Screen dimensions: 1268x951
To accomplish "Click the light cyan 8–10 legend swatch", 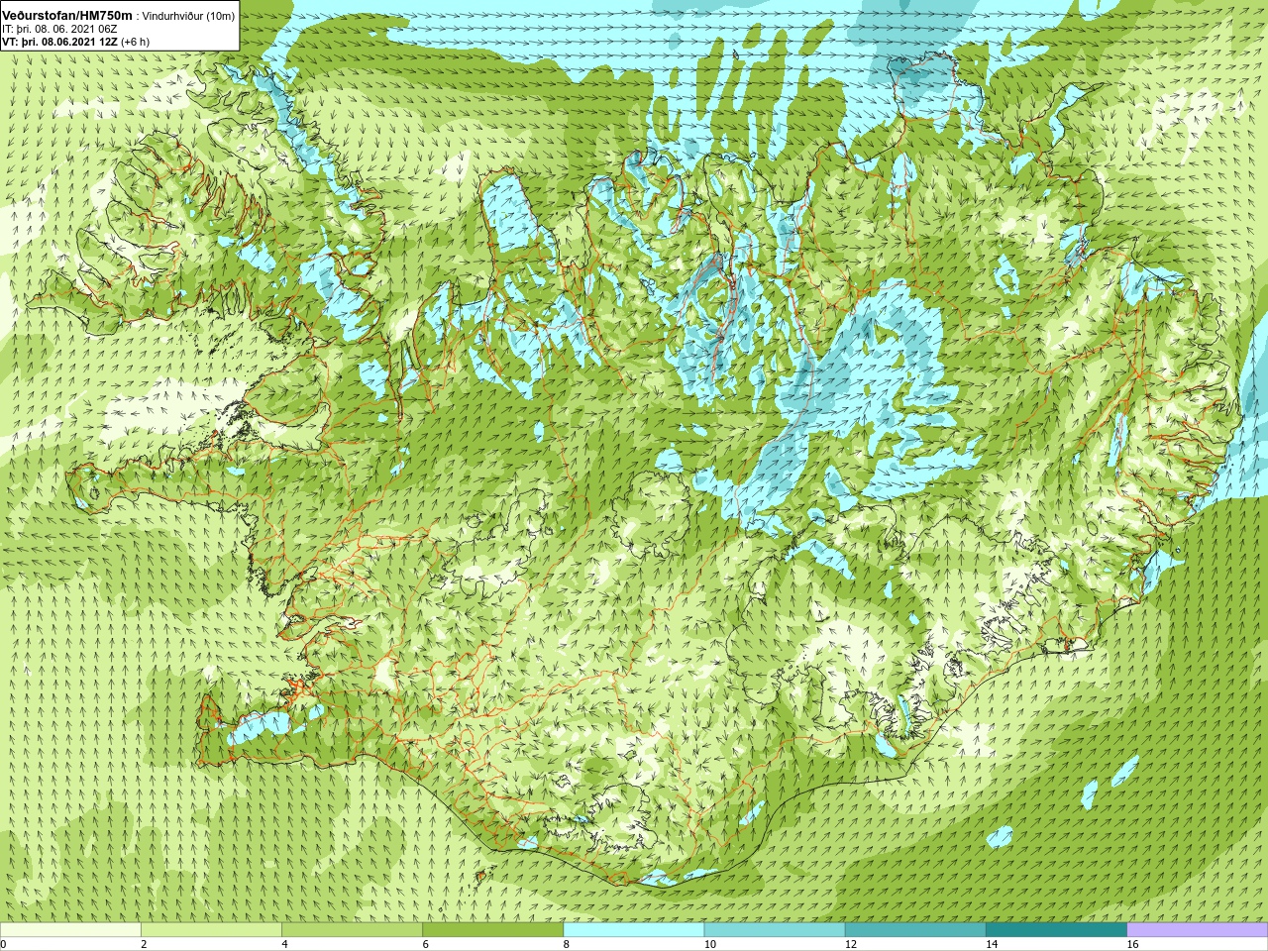I will [634, 930].
